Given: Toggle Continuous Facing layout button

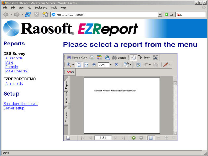Looking at the screenshot, I should tap(166, 138).
